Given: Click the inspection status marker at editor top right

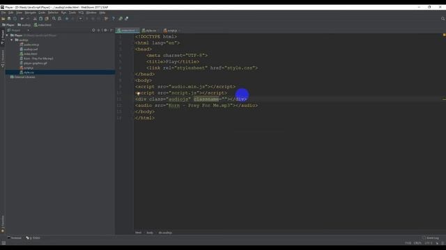Looking at the screenshot, I should click(444, 35).
